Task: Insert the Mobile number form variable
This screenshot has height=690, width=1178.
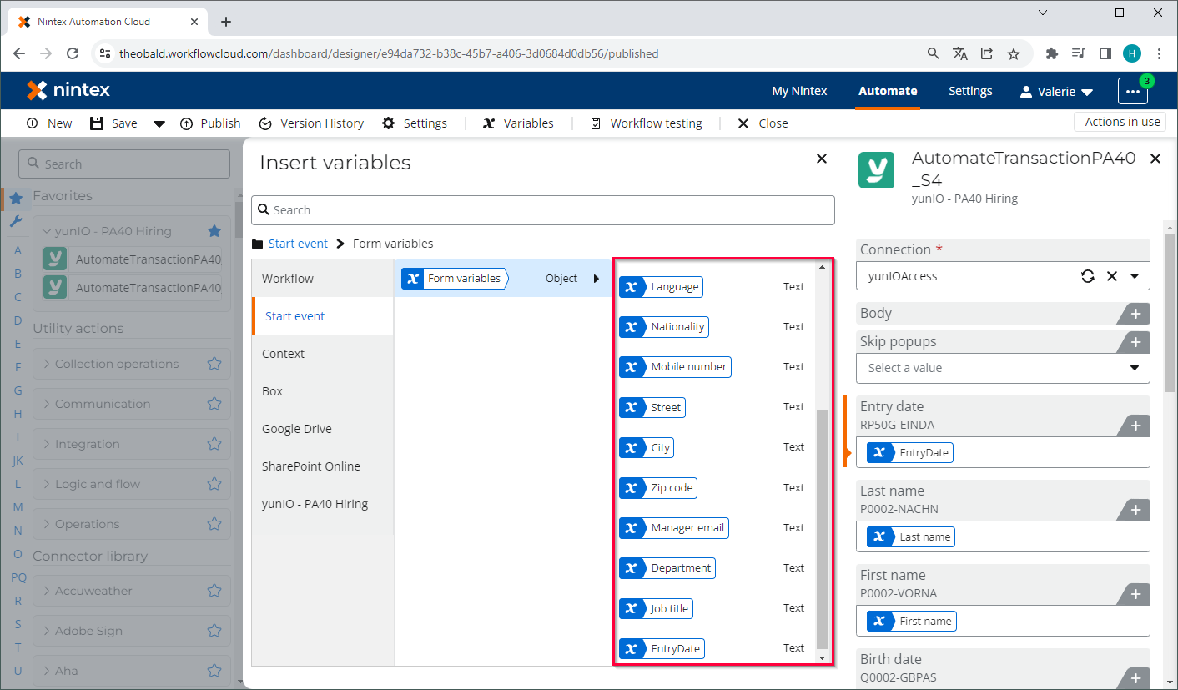Action: pos(674,366)
